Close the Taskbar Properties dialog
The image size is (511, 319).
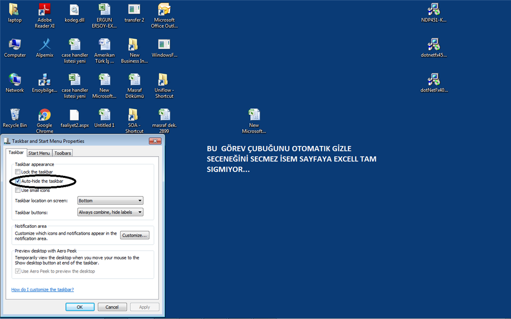click(x=155, y=141)
